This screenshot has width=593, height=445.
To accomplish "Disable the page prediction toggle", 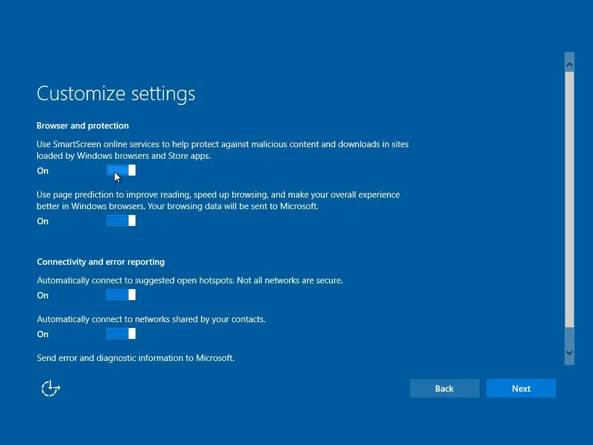I will click(121, 221).
